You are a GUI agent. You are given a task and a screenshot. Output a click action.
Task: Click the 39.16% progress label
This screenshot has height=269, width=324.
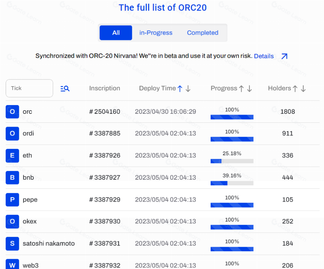(x=232, y=176)
